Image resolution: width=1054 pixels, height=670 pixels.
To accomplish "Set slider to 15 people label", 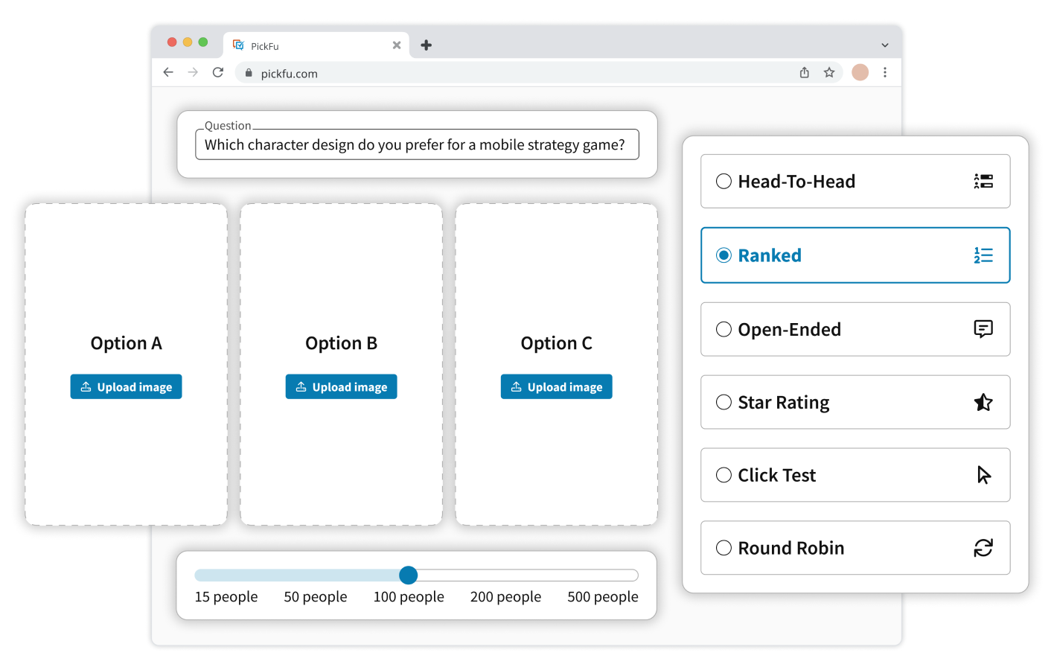I will pos(226,596).
